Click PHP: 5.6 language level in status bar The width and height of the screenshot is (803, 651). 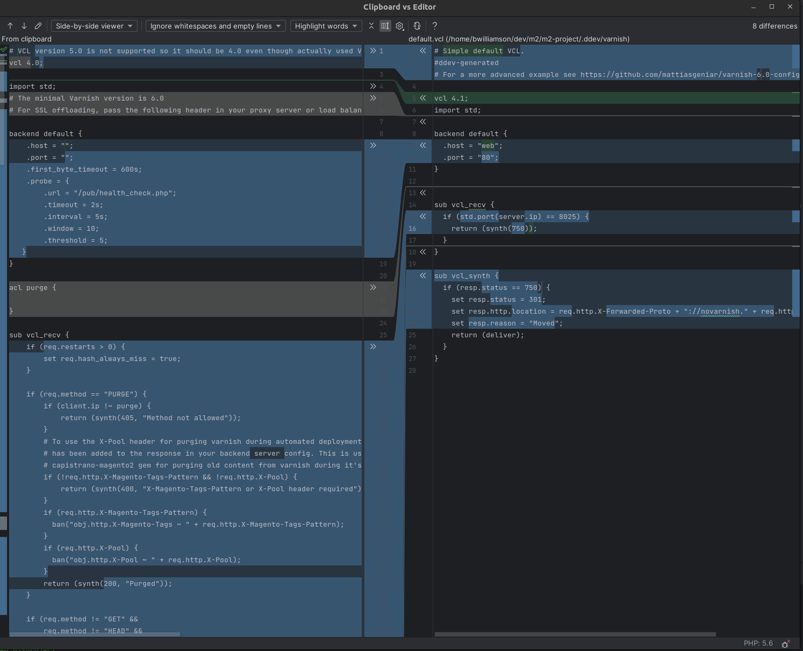758,643
